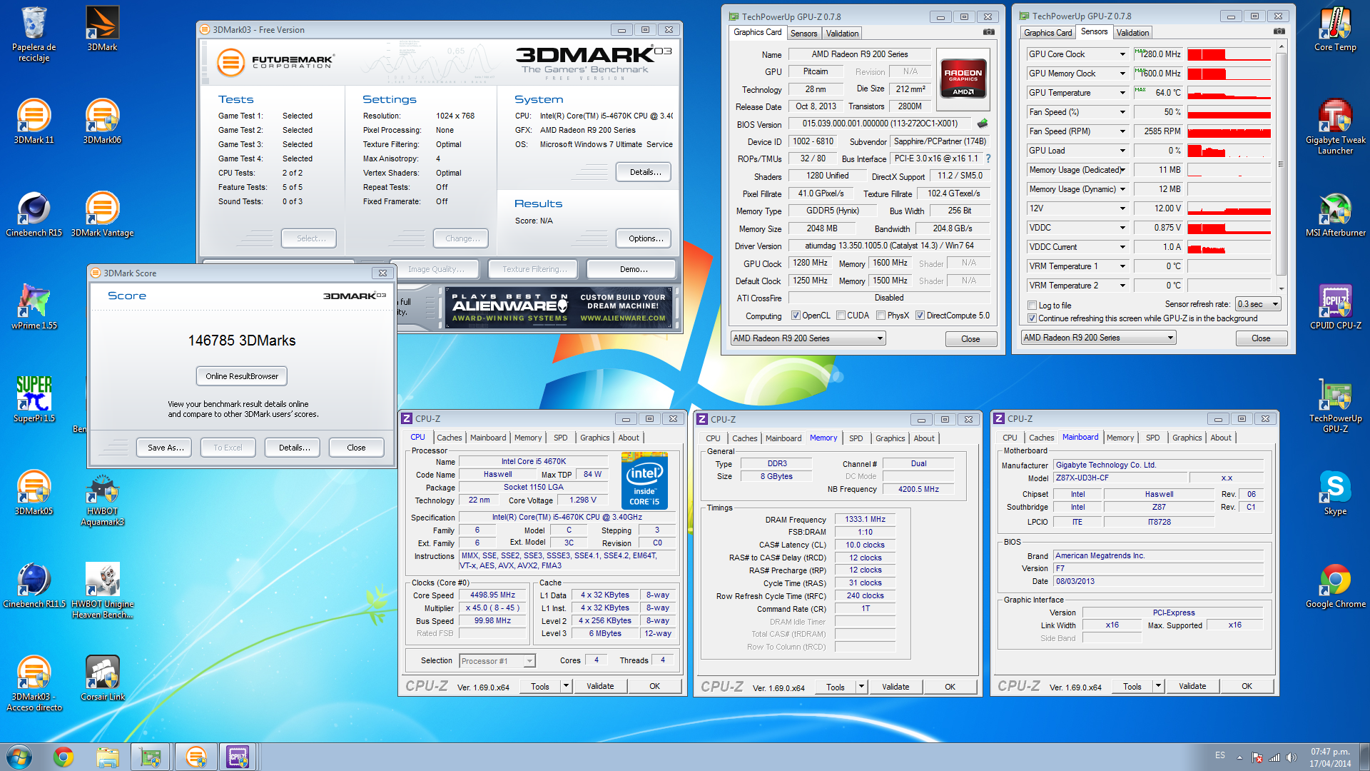Open Google Chrome desktop shortcut
Image resolution: width=1370 pixels, height=771 pixels.
[1335, 585]
